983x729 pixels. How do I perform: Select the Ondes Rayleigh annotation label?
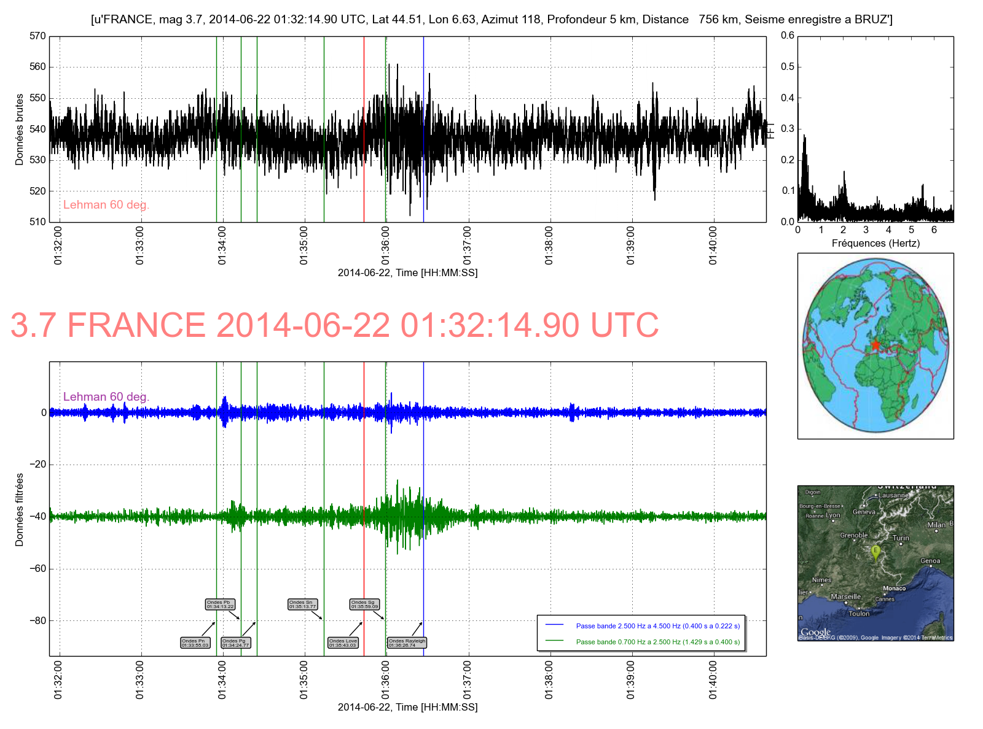point(406,643)
